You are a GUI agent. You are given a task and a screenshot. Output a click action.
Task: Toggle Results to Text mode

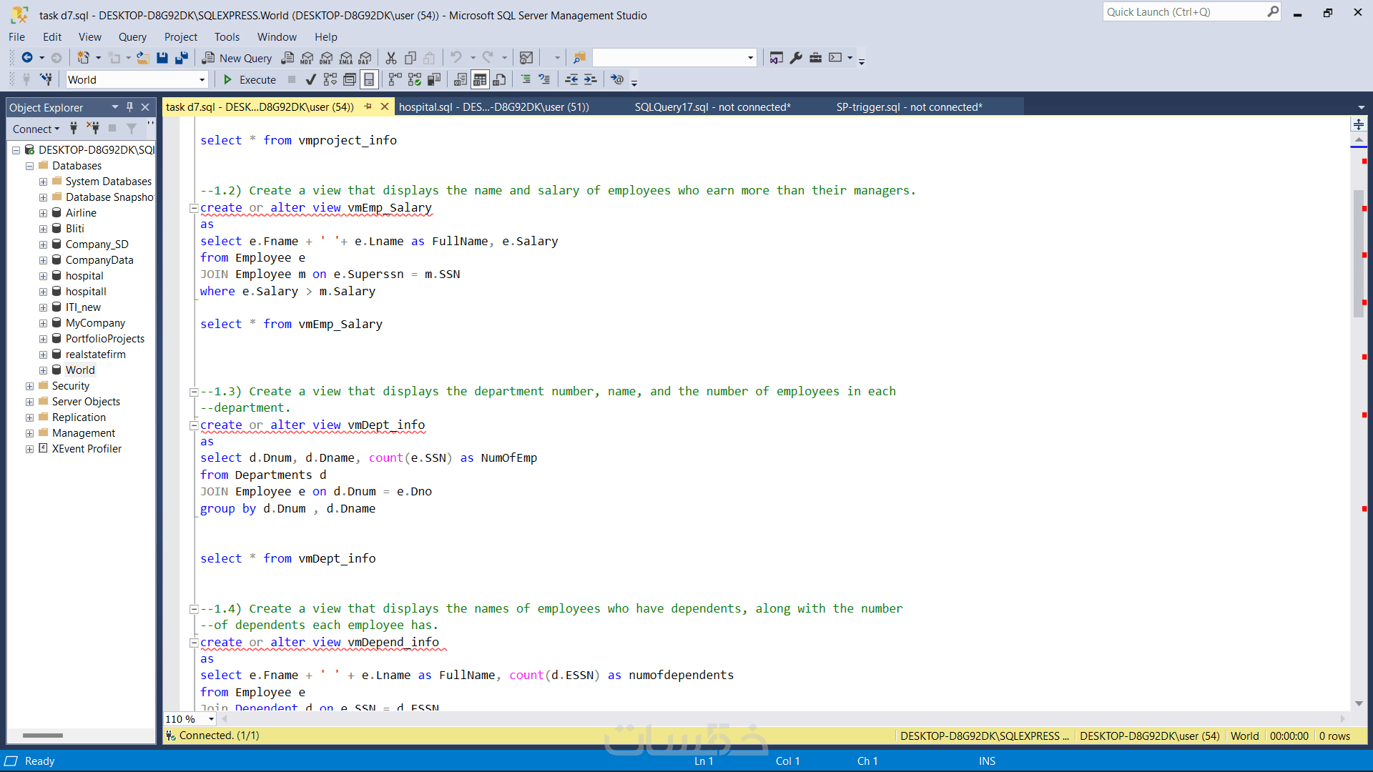coord(461,79)
